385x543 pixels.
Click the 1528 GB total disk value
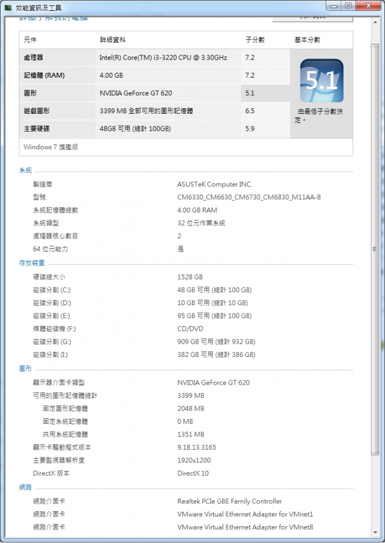[190, 277]
